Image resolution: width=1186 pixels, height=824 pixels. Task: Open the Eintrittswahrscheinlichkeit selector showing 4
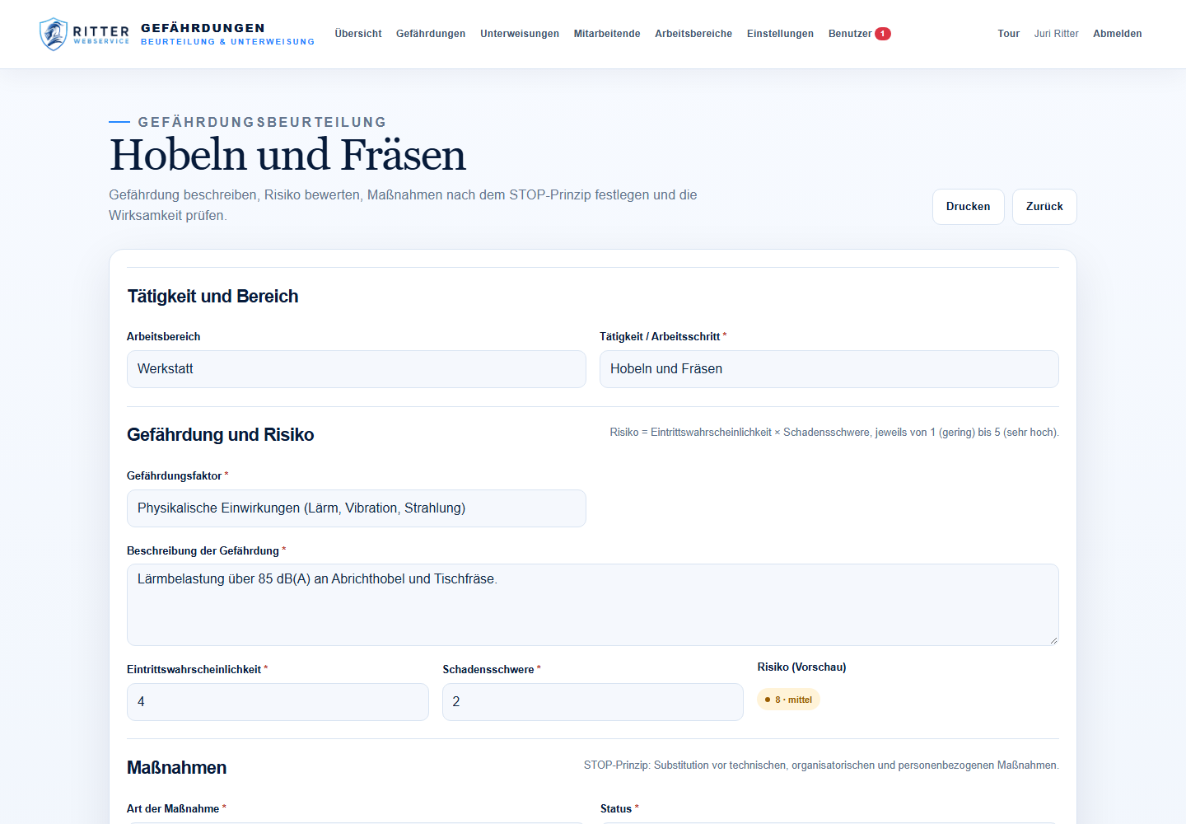tap(278, 702)
